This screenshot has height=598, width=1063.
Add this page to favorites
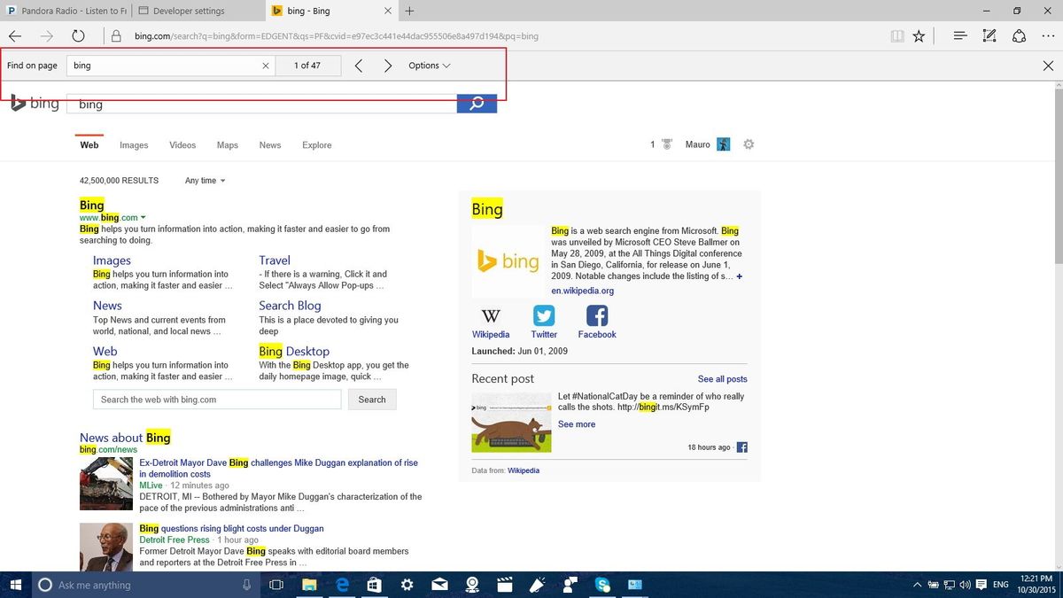(919, 36)
